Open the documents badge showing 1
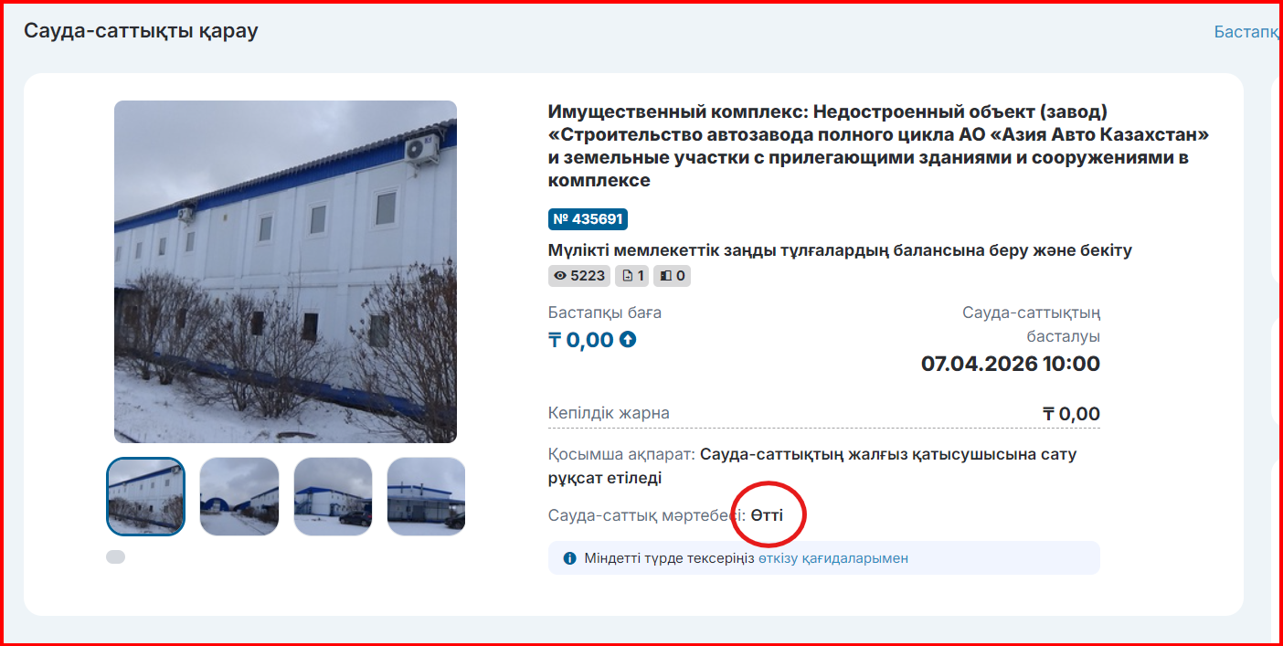The width and height of the screenshot is (1283, 646). 632,275
